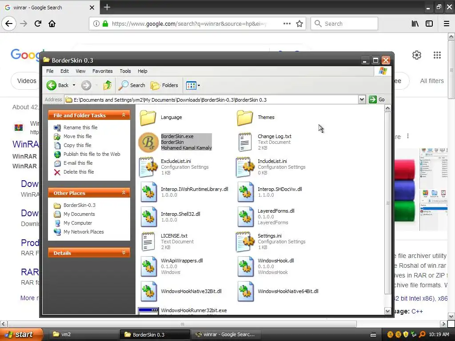Click the Firefox Search box
The height and width of the screenshot is (341, 455).
344,24
